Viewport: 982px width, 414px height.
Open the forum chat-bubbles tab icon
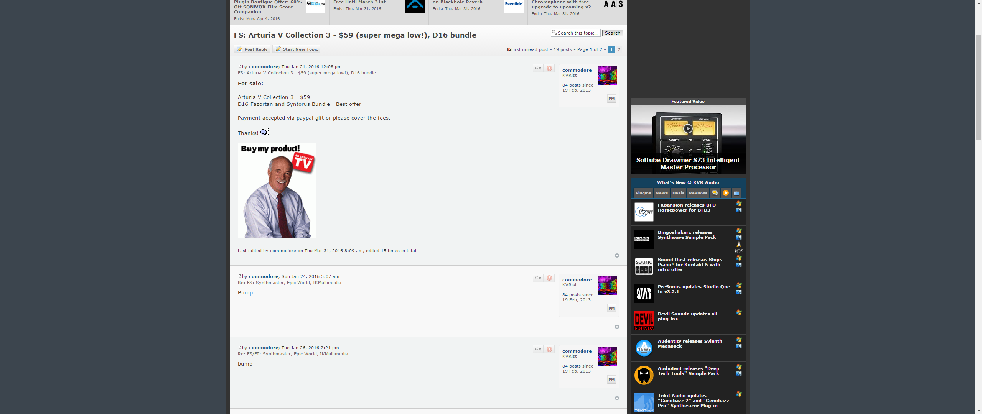point(715,193)
